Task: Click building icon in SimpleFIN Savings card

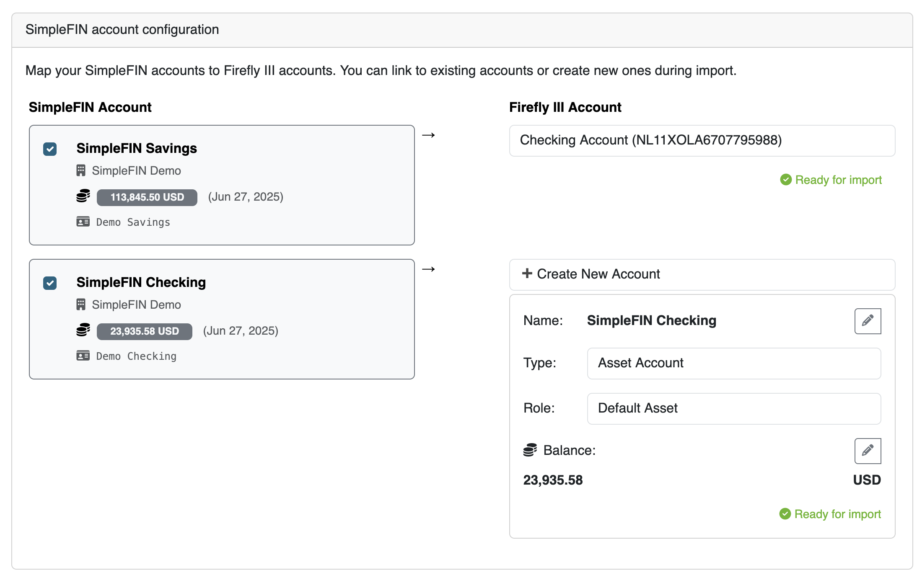Action: 81,170
